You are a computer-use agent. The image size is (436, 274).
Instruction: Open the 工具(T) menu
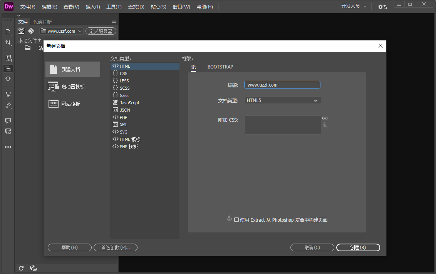[114, 7]
